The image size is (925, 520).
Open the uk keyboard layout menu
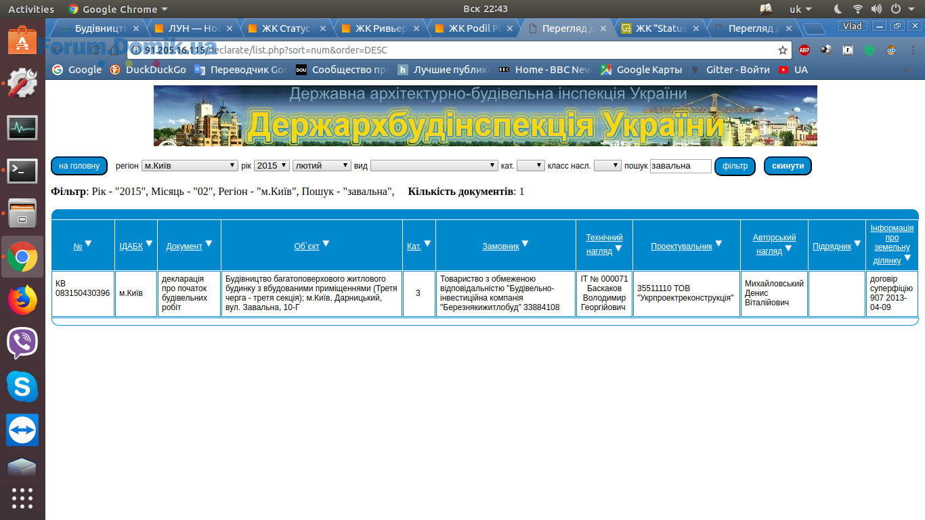(800, 9)
